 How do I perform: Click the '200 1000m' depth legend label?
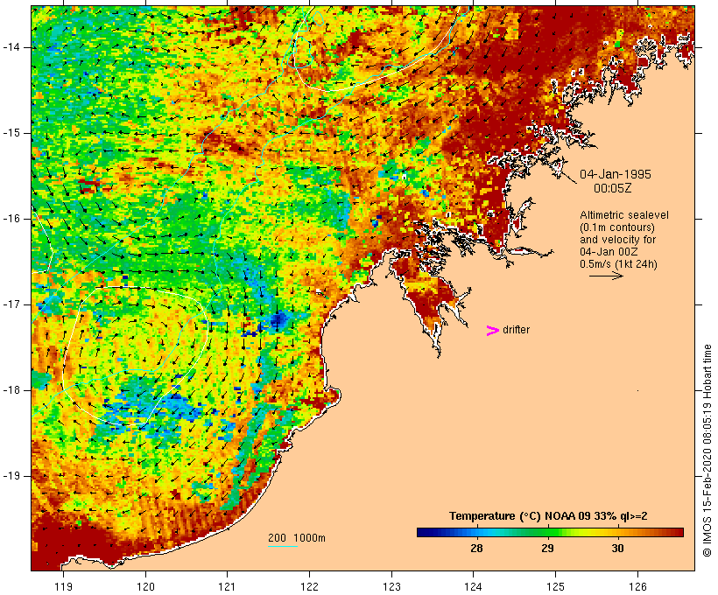pyautogui.click(x=297, y=538)
